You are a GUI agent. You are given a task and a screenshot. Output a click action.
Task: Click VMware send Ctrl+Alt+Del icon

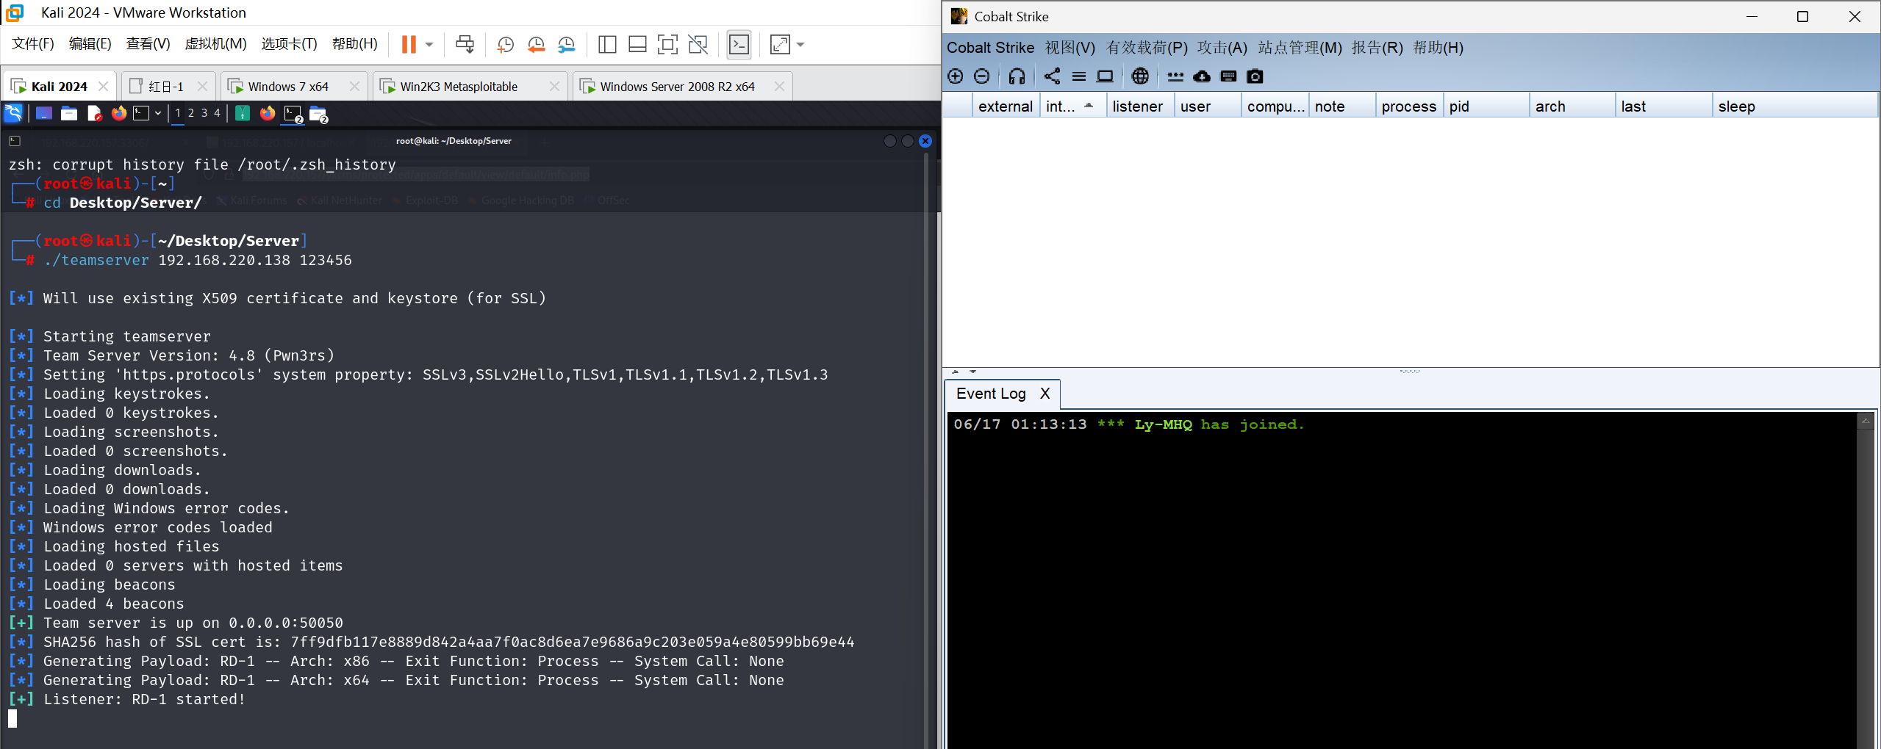click(465, 45)
